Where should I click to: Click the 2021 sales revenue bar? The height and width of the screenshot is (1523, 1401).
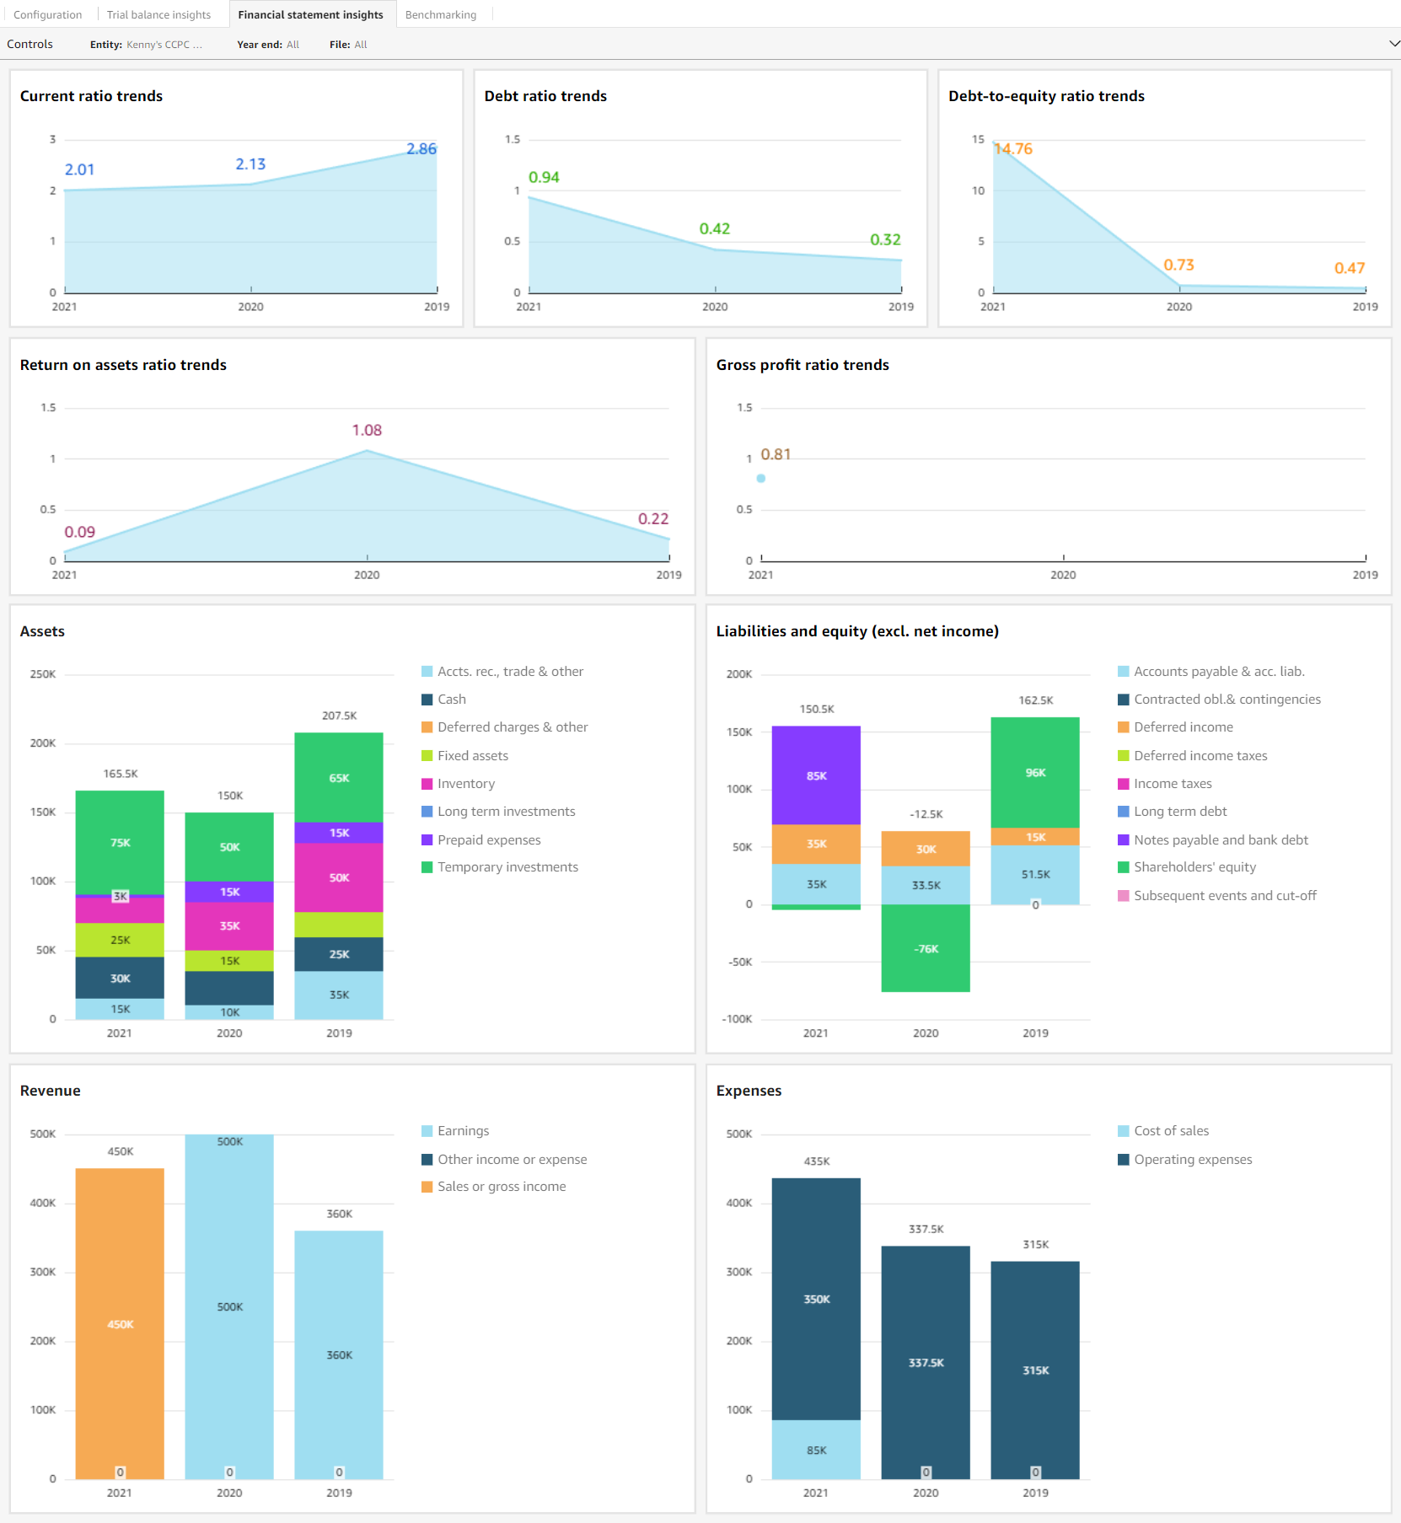point(120,1323)
